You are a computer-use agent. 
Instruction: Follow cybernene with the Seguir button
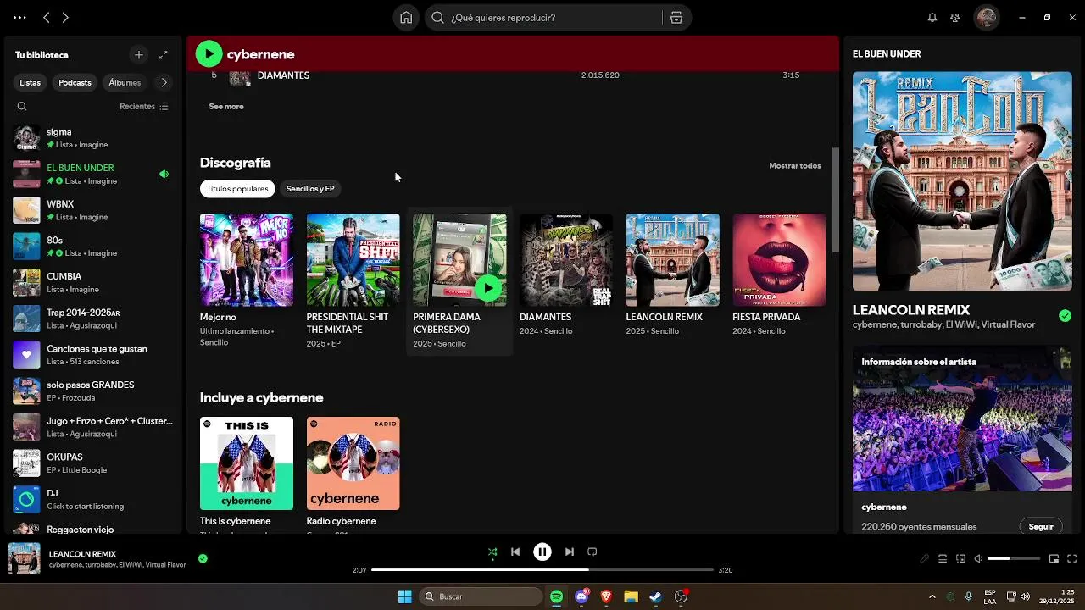click(1041, 527)
